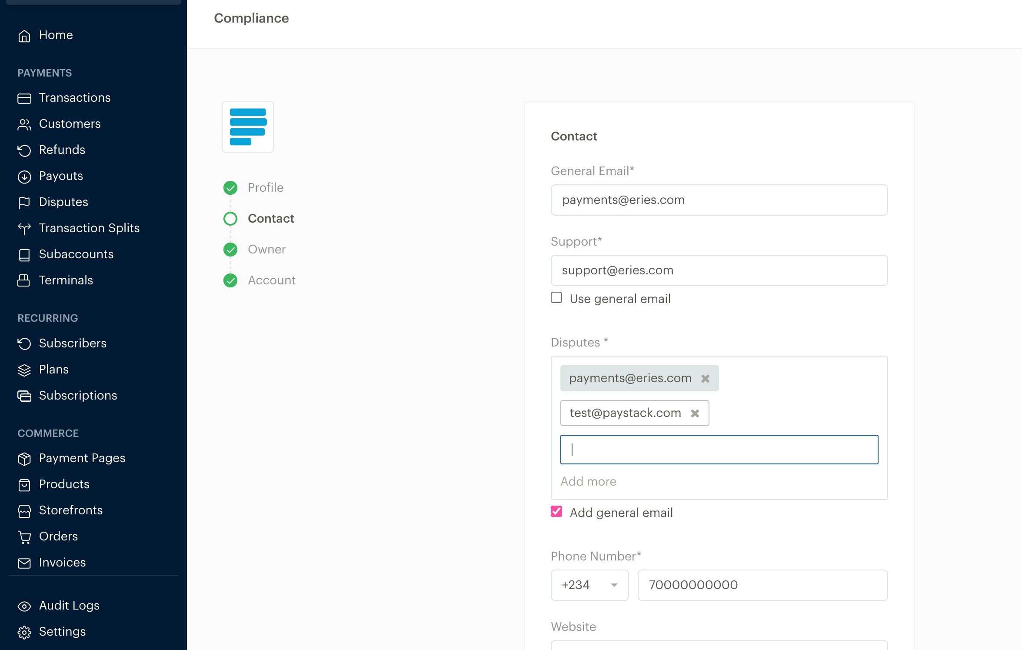
Task: Disable the Add general email checkbox
Action: click(x=557, y=512)
